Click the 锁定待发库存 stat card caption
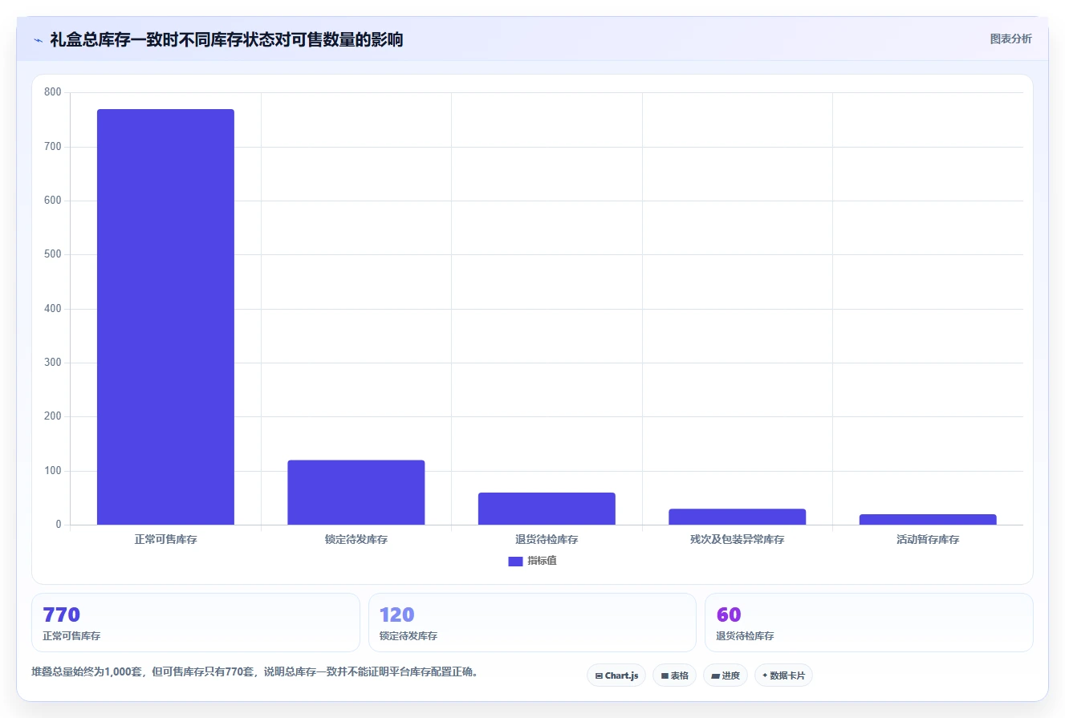Screen dimensions: 1065x718 click(409, 636)
